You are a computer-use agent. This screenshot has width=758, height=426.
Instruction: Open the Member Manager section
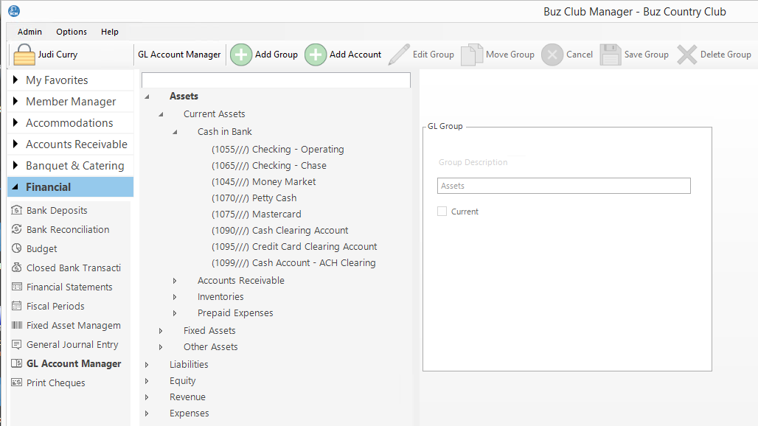(x=71, y=102)
